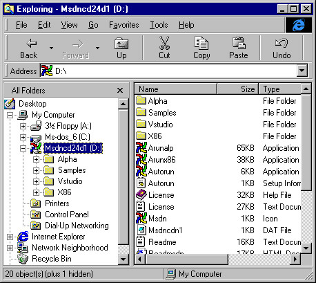Go up one folder level
Viewport: 316px width, 283px height.
pos(121,44)
